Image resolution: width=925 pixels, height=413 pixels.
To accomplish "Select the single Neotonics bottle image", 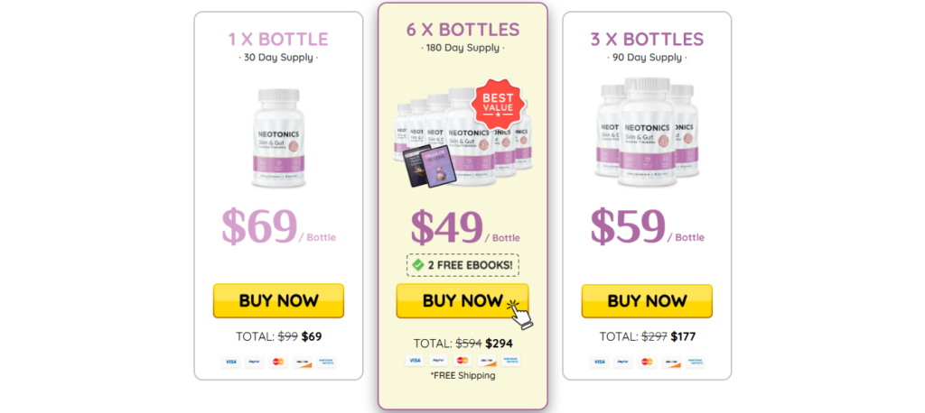I will pyautogui.click(x=278, y=139).
